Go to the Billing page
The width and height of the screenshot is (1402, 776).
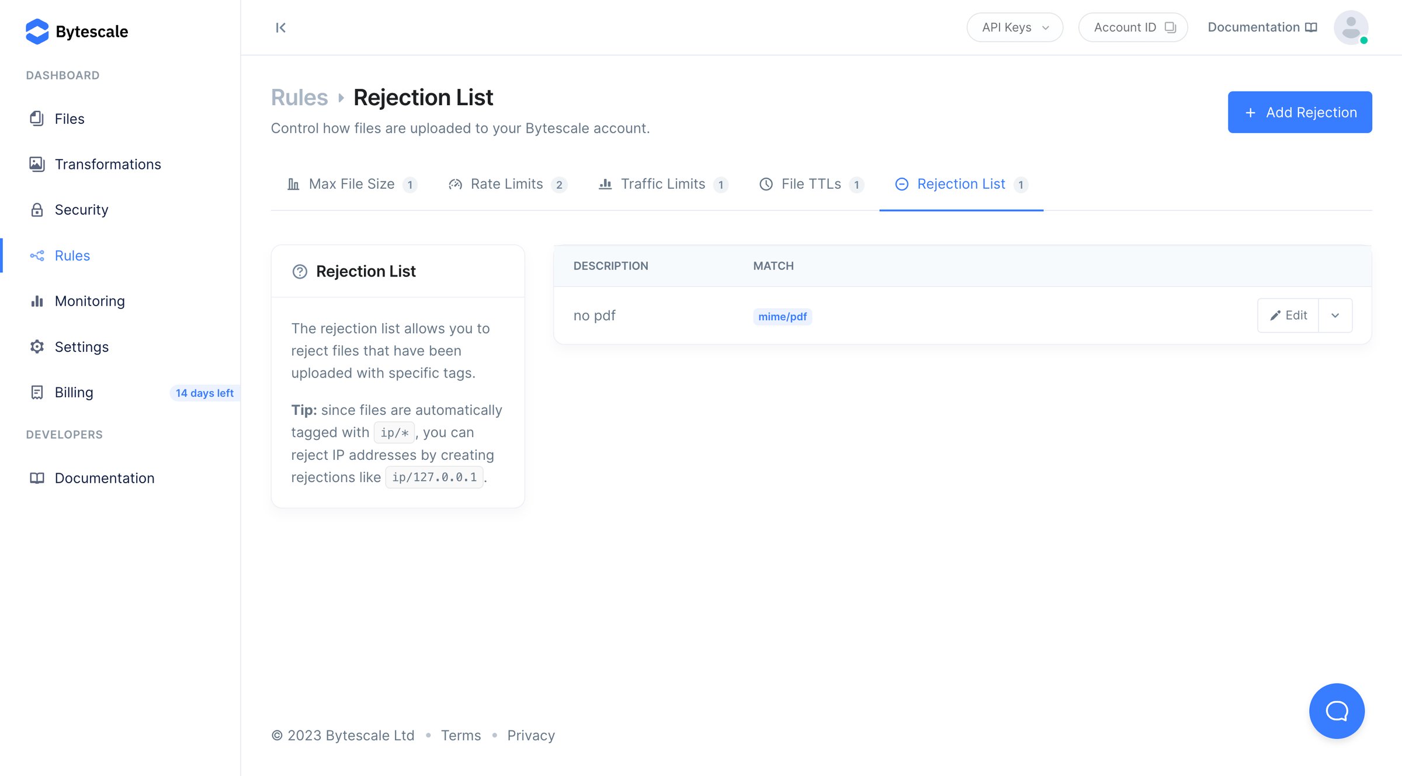[x=74, y=392]
